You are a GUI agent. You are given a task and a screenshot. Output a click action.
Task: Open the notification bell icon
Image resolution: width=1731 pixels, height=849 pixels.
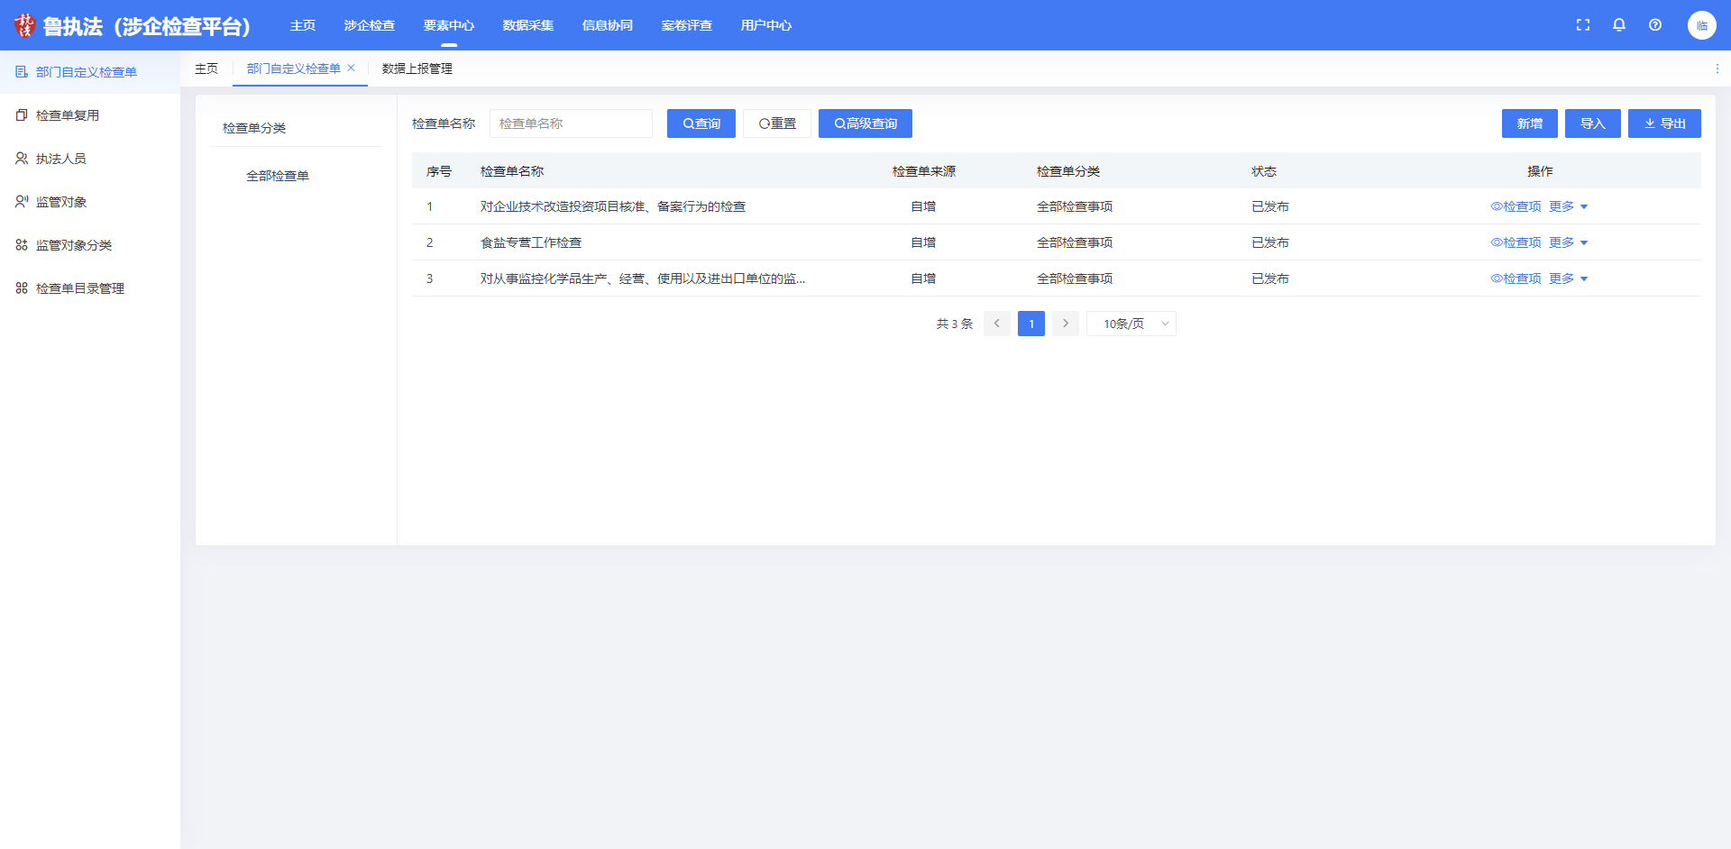(1619, 25)
